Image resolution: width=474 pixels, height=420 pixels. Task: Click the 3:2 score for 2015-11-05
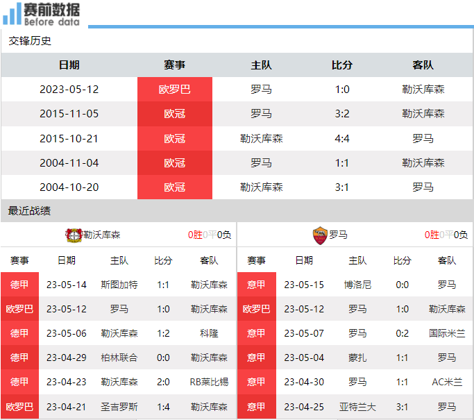coord(342,114)
